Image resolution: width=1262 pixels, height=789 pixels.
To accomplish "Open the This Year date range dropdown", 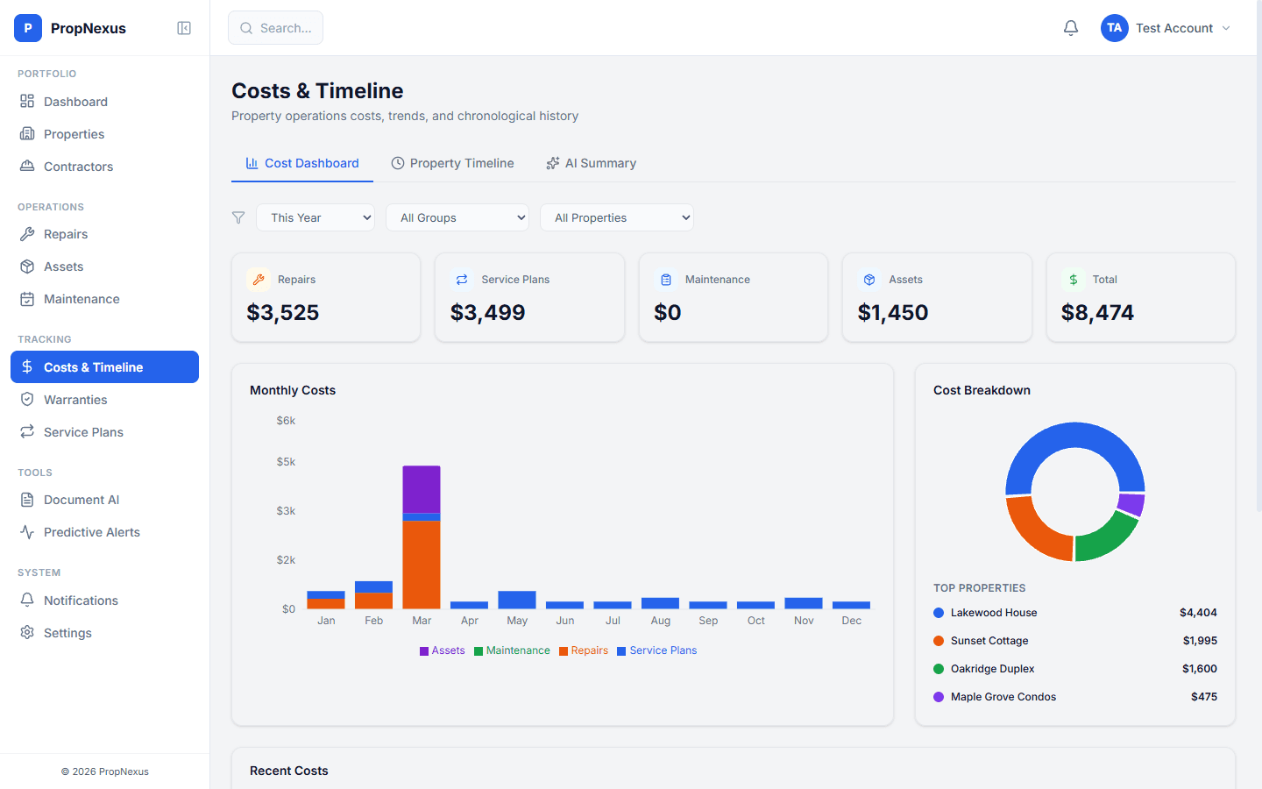I will 315,217.
